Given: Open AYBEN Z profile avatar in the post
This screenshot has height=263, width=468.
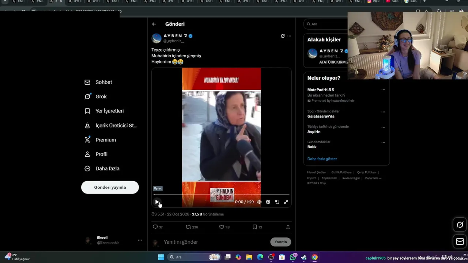Looking at the screenshot, I should tap(156, 38).
